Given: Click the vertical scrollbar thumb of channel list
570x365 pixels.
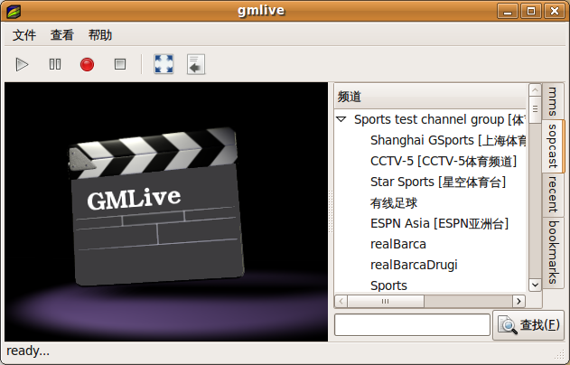Looking at the screenshot, I should (535, 109).
